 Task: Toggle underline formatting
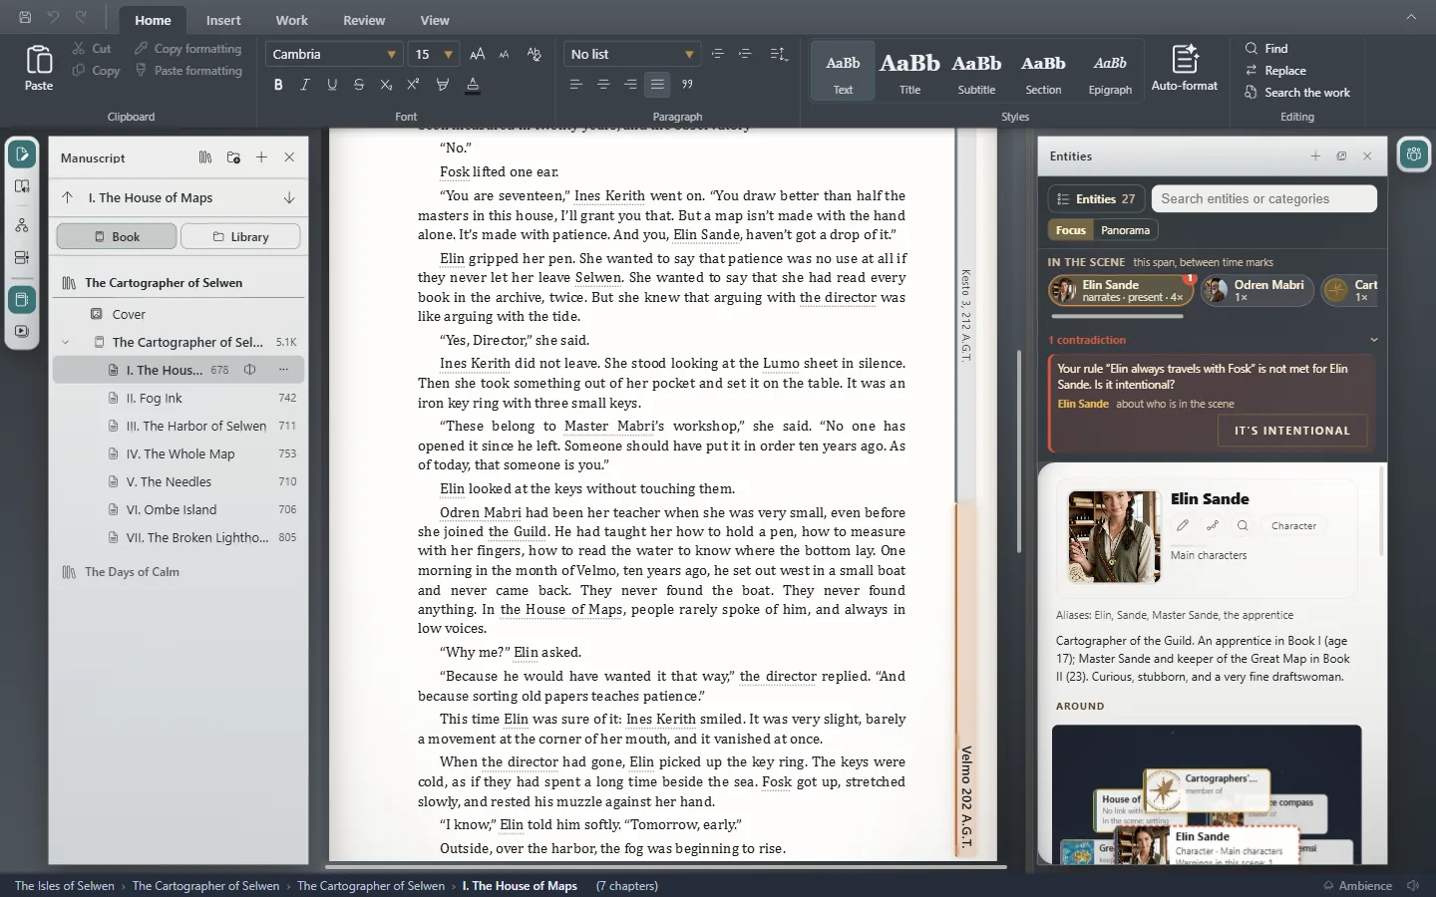click(332, 85)
